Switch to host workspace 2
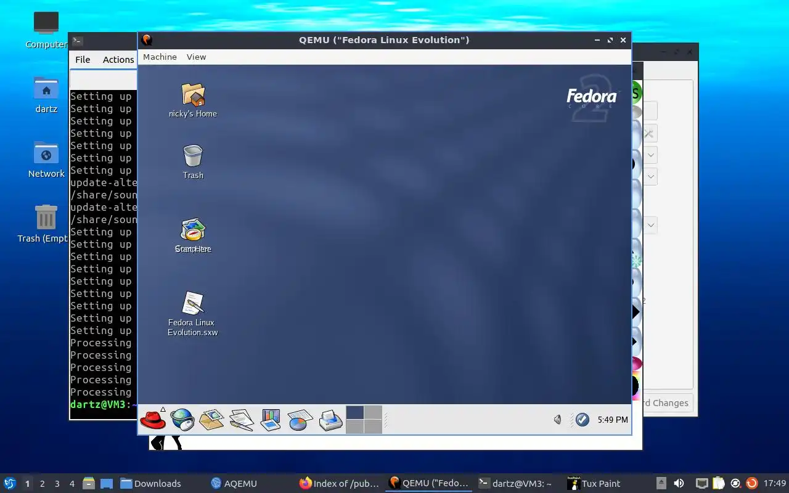Screen dimensions: 789x493 tap(42, 484)
